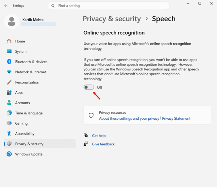Click the Windows Update sync icon
217x187 pixels.
tap(9, 154)
